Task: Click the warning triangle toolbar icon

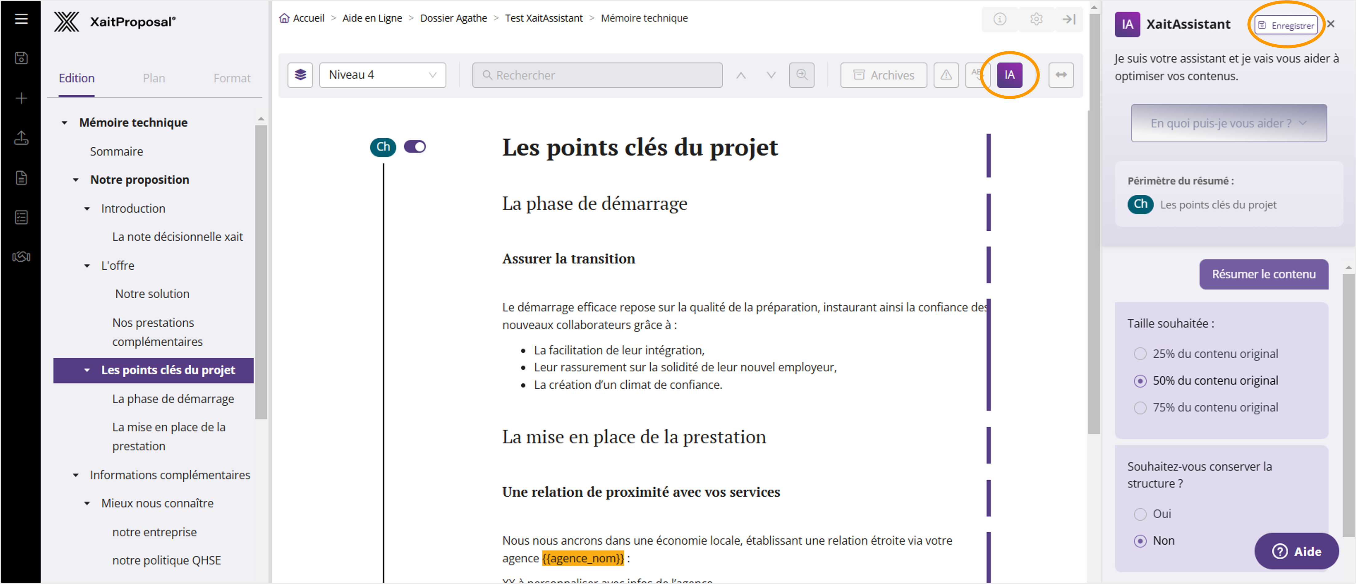Action: tap(946, 75)
